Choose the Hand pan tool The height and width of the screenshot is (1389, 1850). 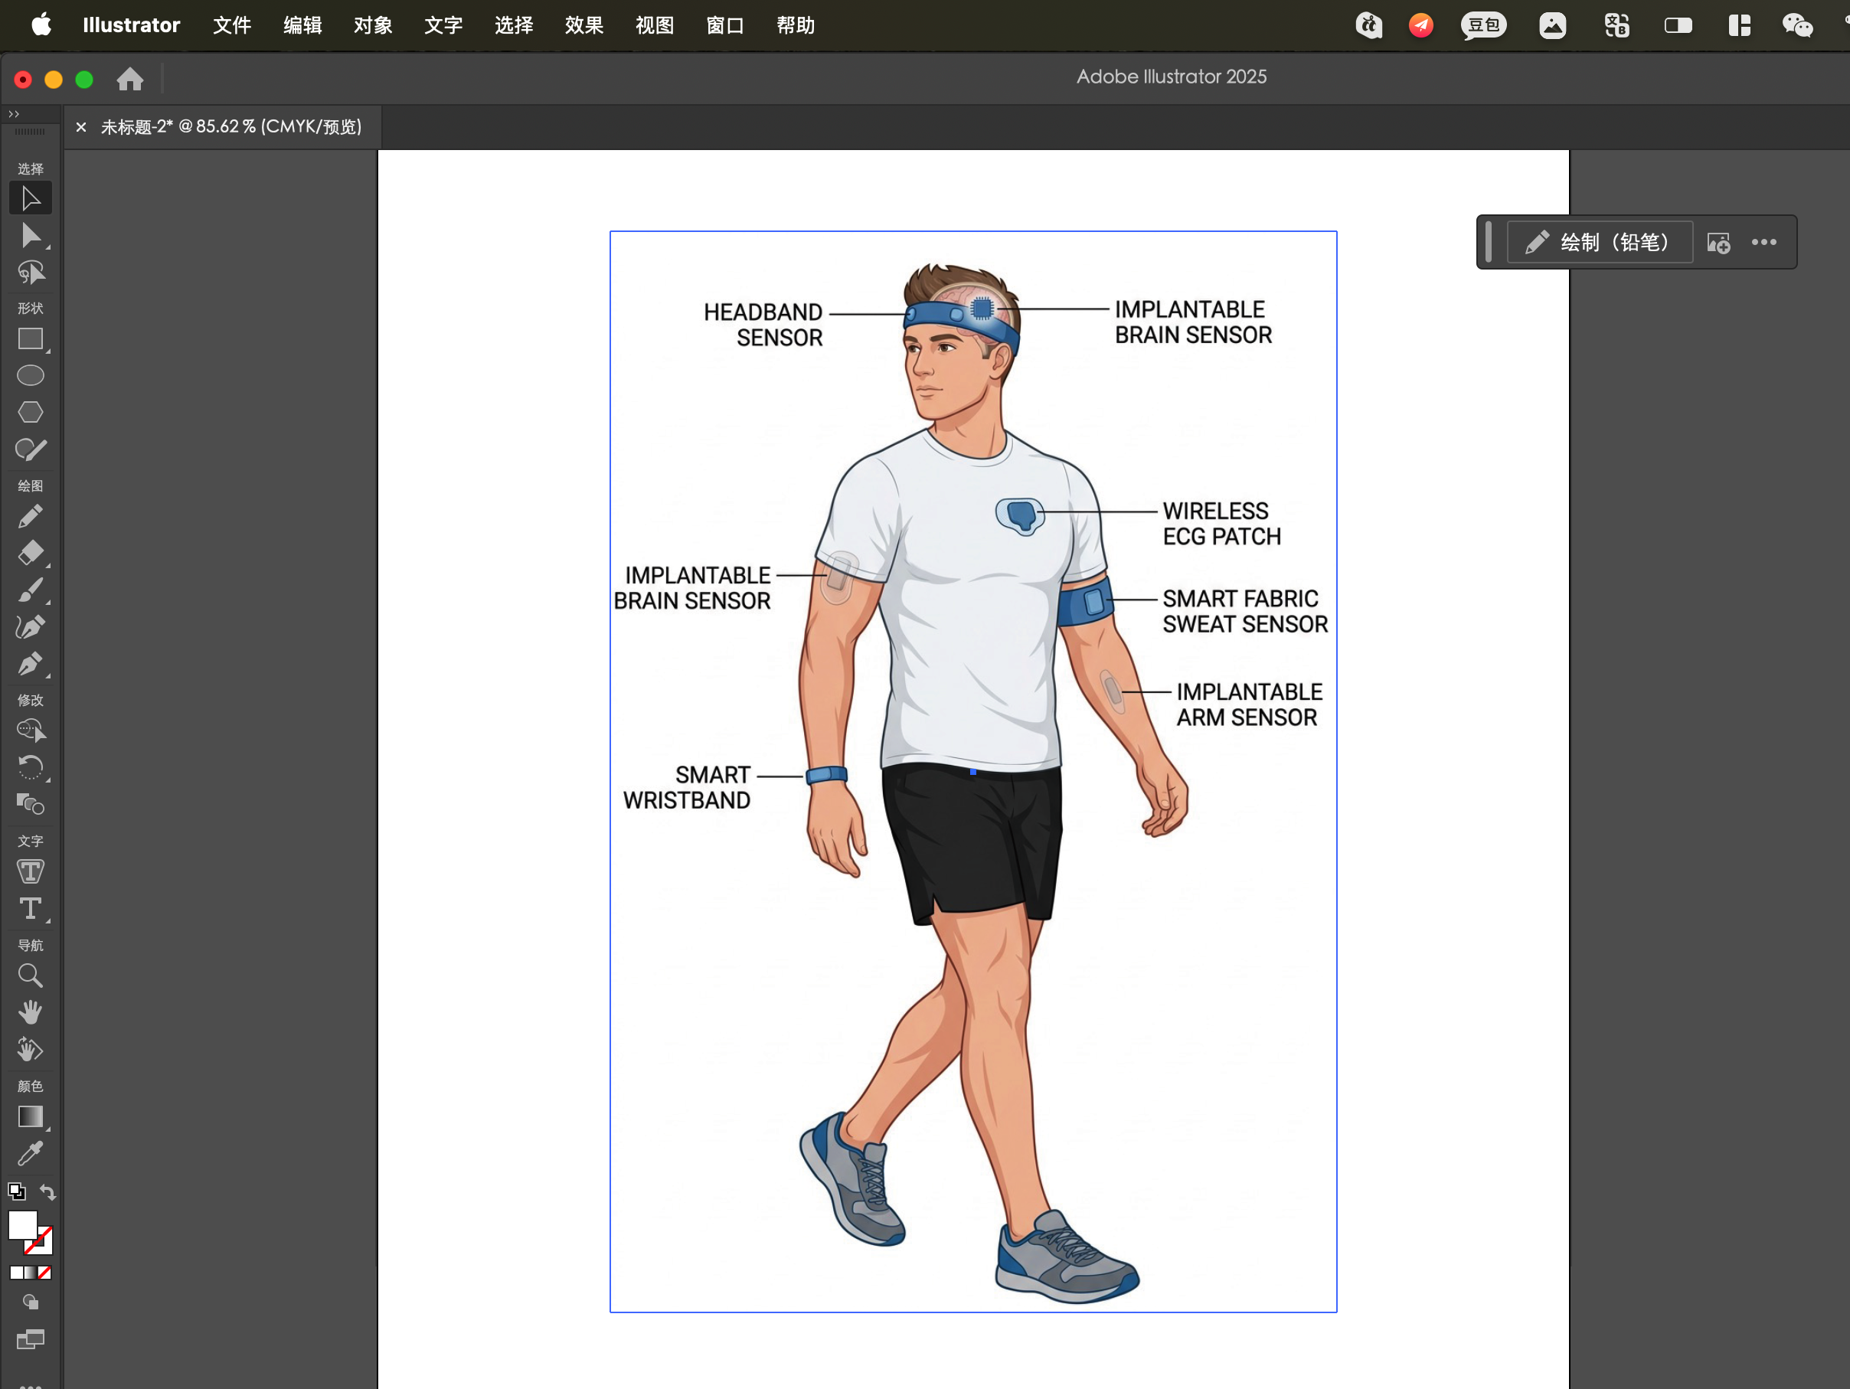[x=30, y=1012]
